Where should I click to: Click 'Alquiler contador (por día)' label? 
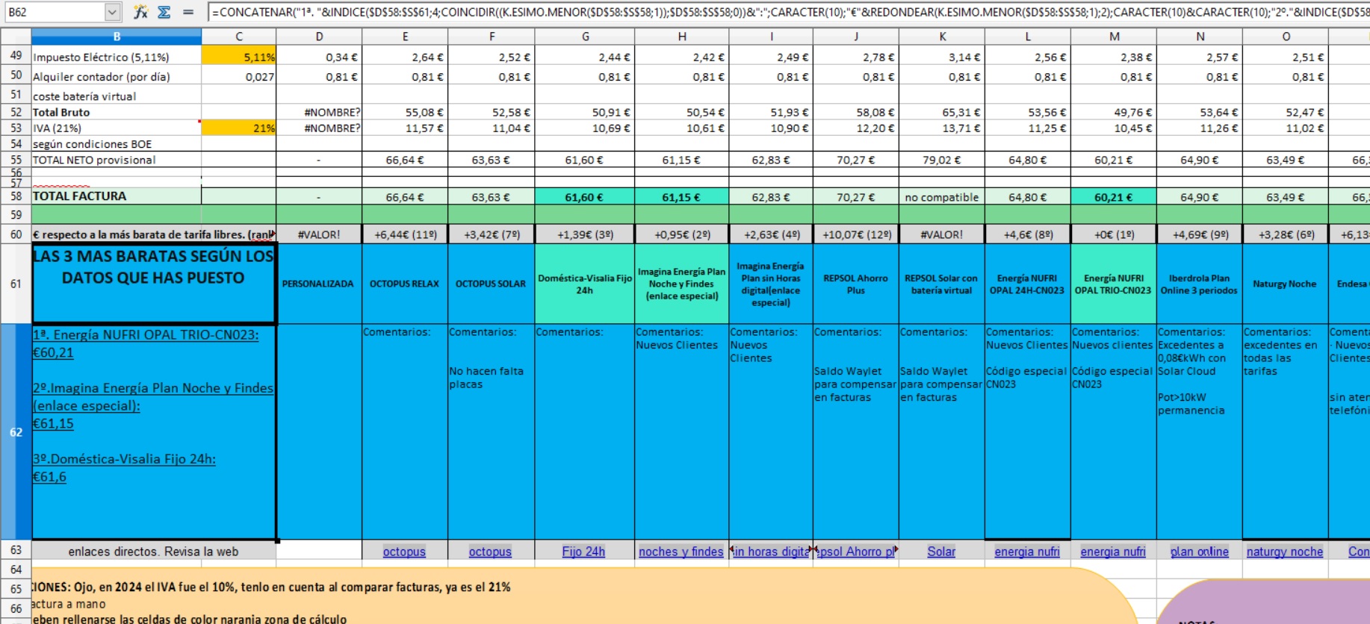(102, 76)
